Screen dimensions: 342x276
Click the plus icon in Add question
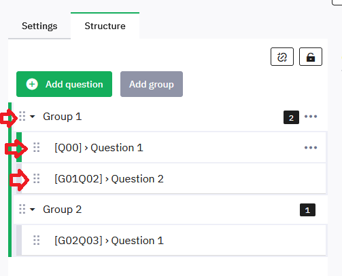click(x=32, y=84)
